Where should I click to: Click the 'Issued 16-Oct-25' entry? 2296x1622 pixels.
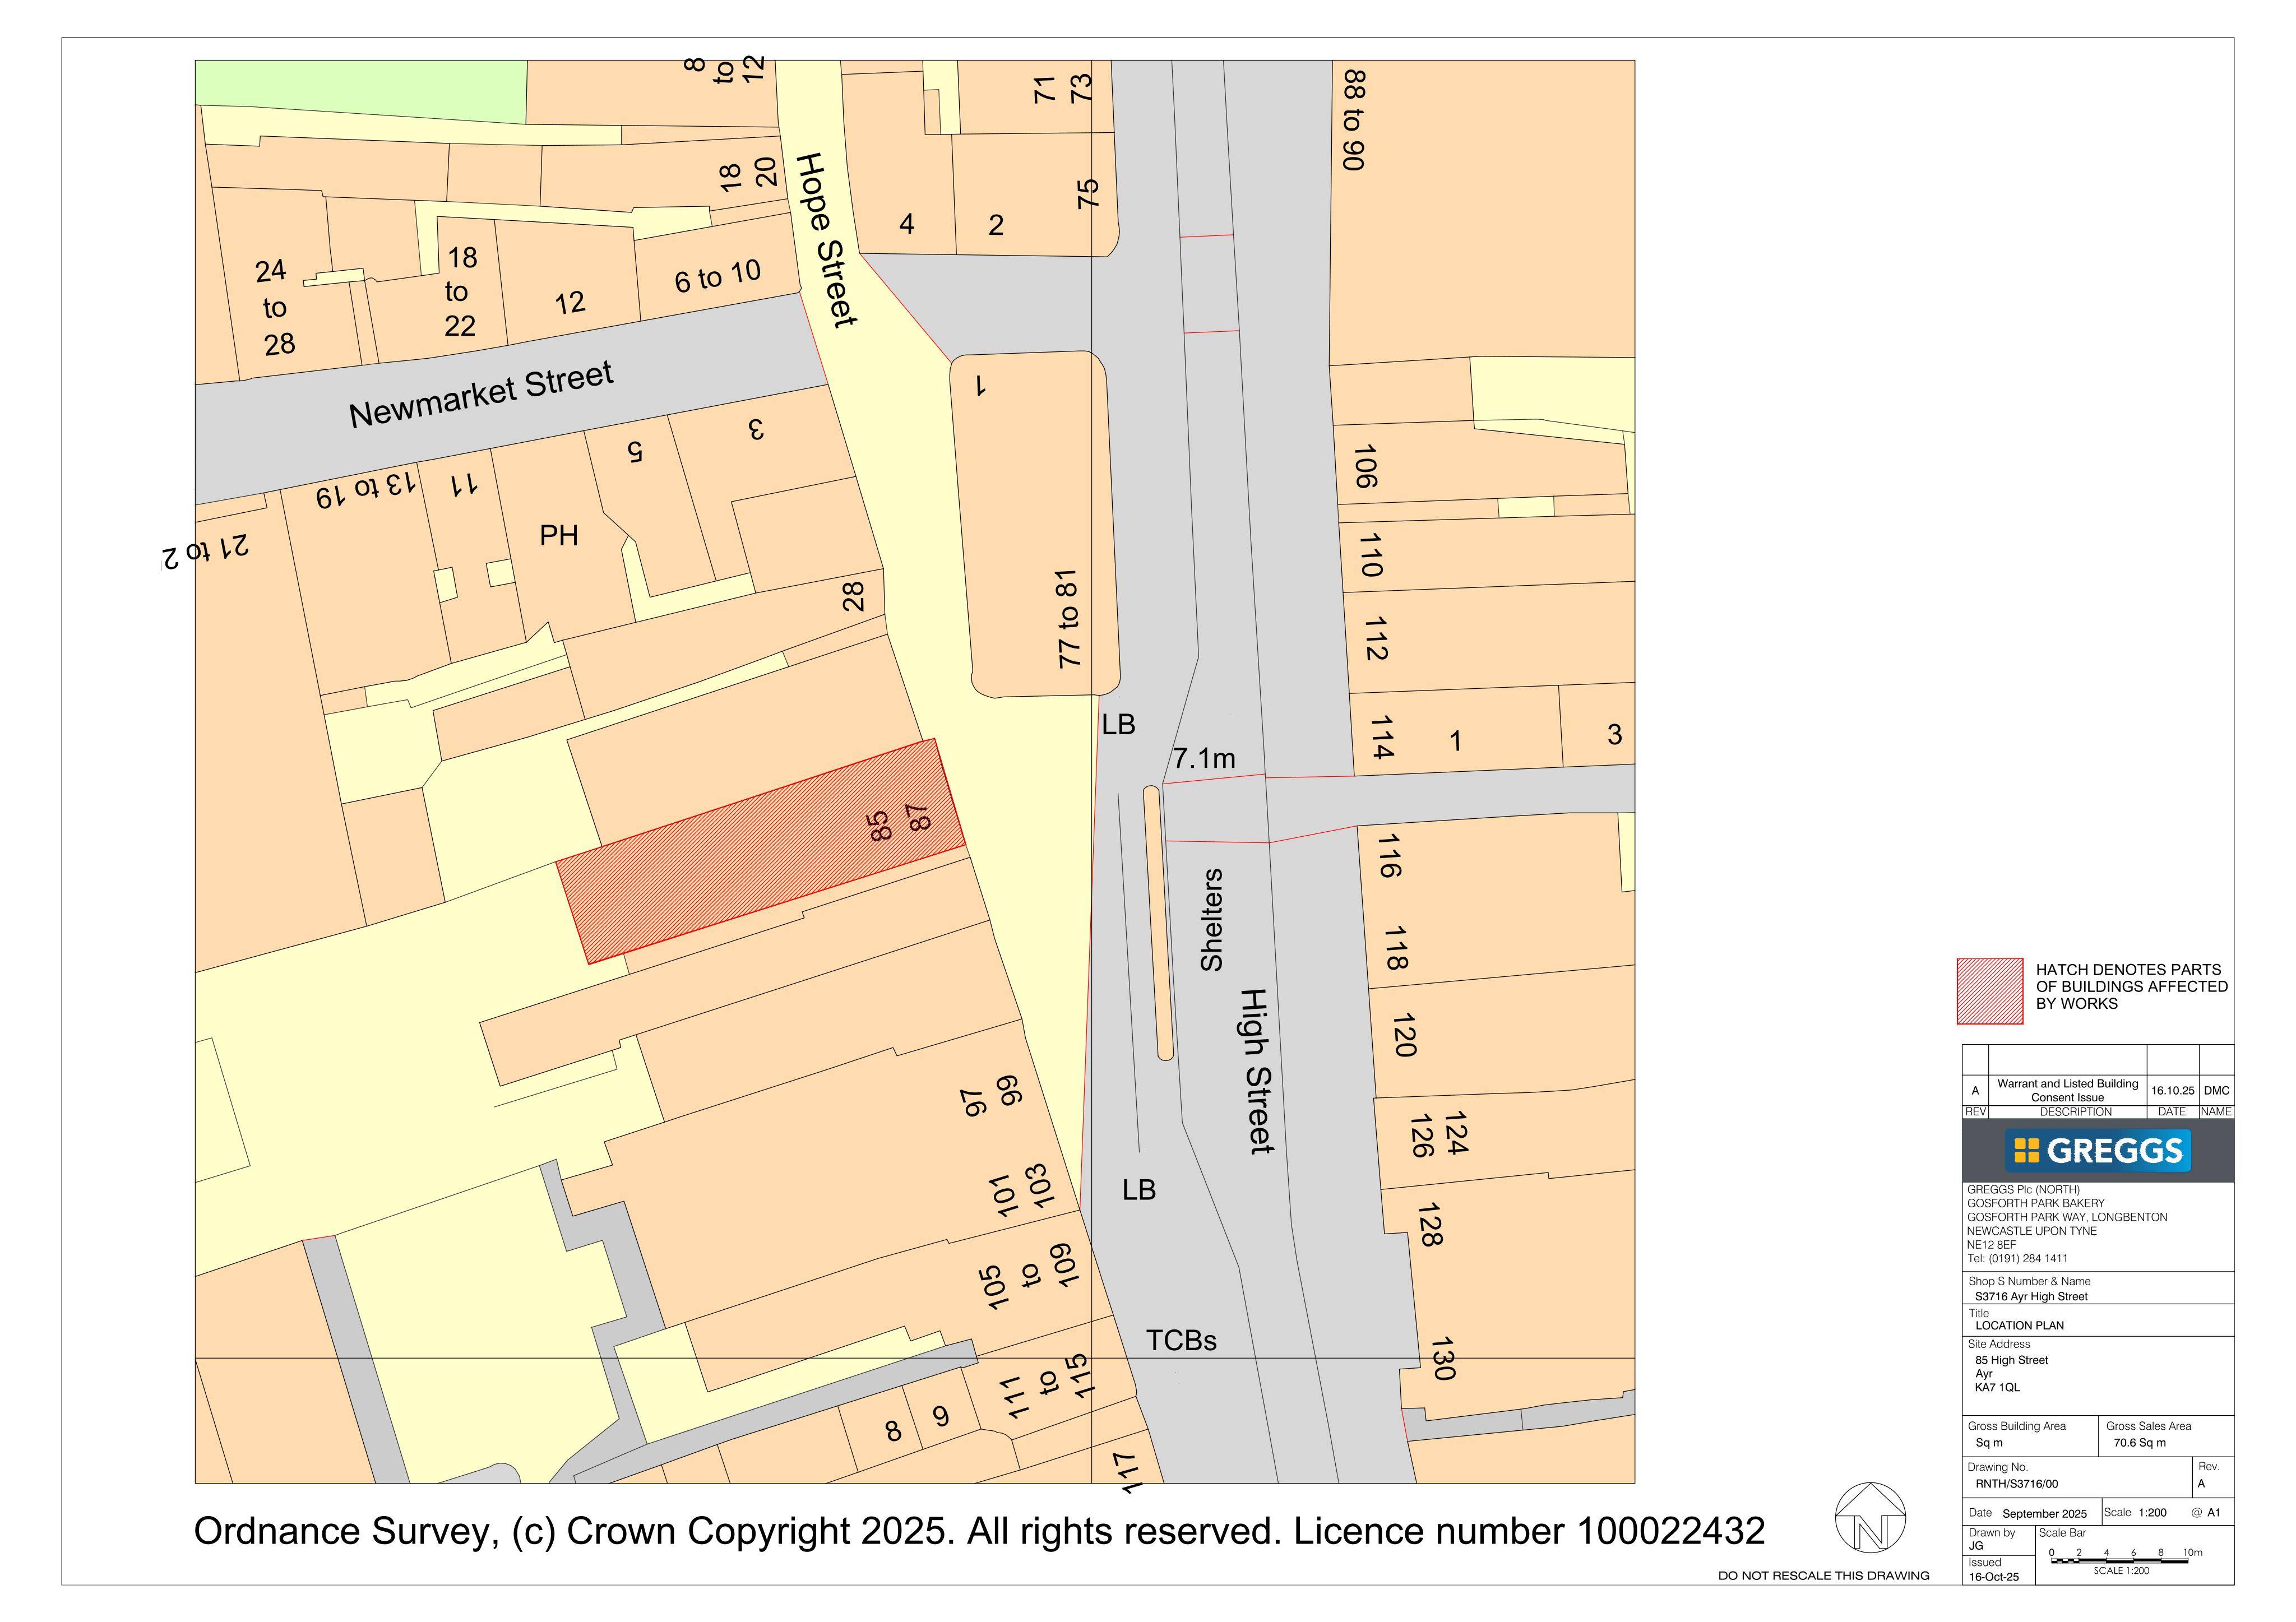pos(1993,1569)
